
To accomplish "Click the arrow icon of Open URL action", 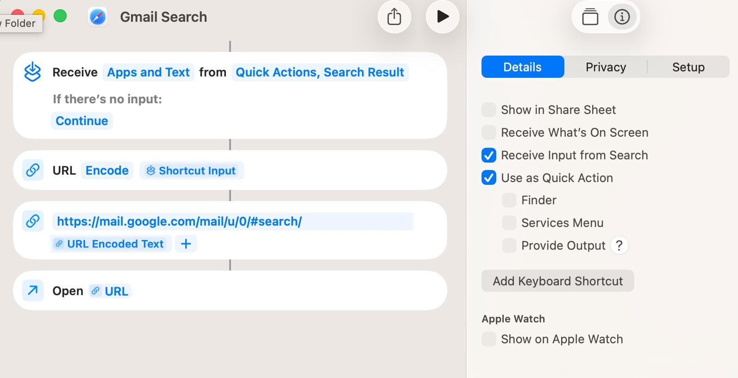I will coord(33,290).
